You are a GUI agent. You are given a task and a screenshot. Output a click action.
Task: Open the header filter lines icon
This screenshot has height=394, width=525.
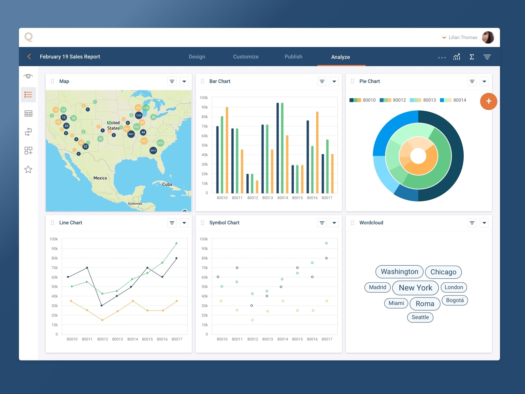pos(487,57)
